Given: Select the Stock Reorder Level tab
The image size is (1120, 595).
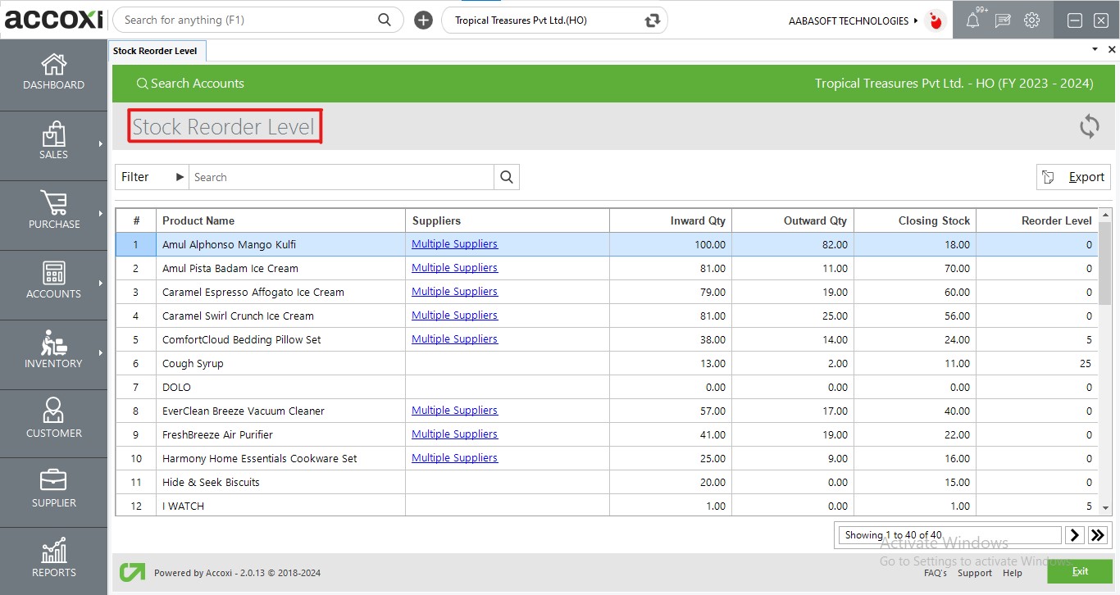Looking at the screenshot, I should pos(156,51).
